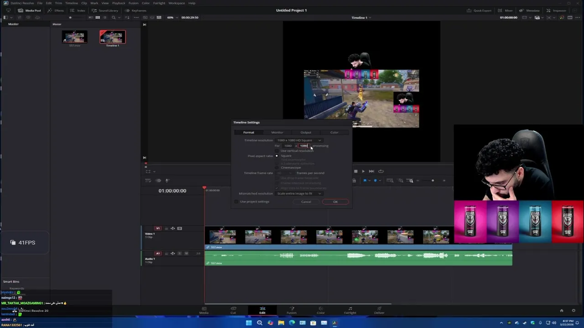Screen dimensions: 584x328
Task: Open the Timeline resolution dropdown
Action: click(299, 140)
